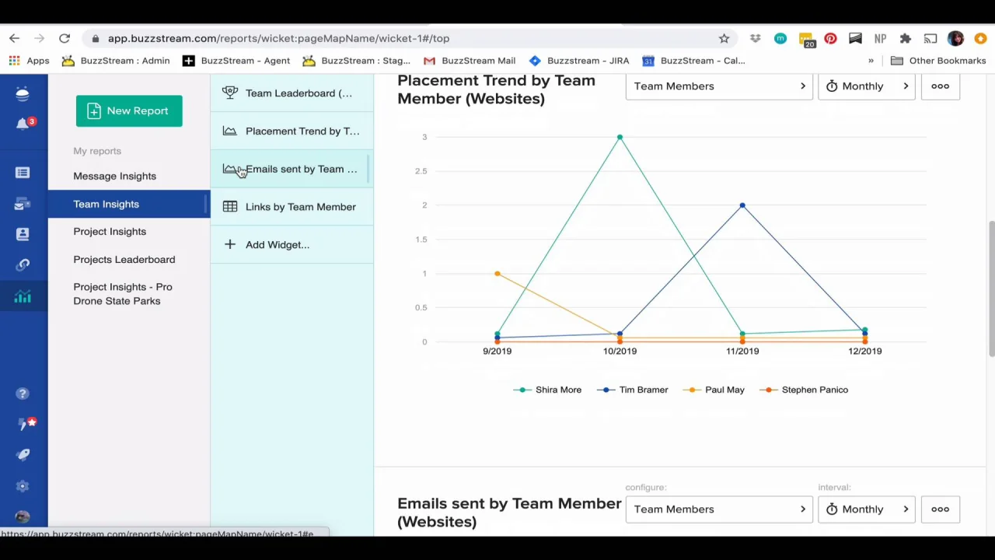
Task: Open the Dropbox extension icon
Action: click(x=755, y=38)
